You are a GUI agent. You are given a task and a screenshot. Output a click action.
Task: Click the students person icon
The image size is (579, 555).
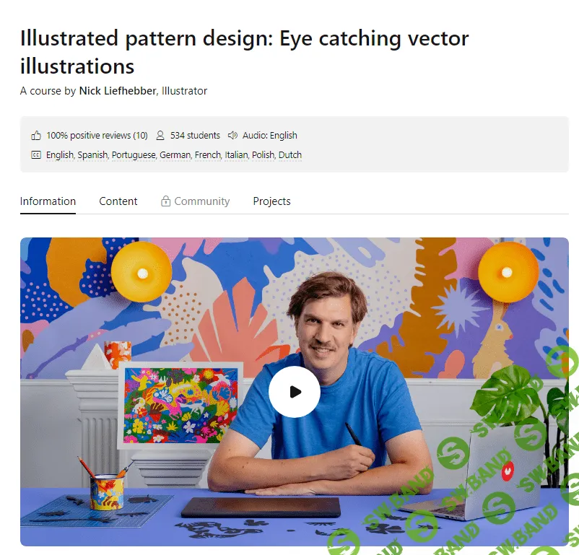[160, 136]
